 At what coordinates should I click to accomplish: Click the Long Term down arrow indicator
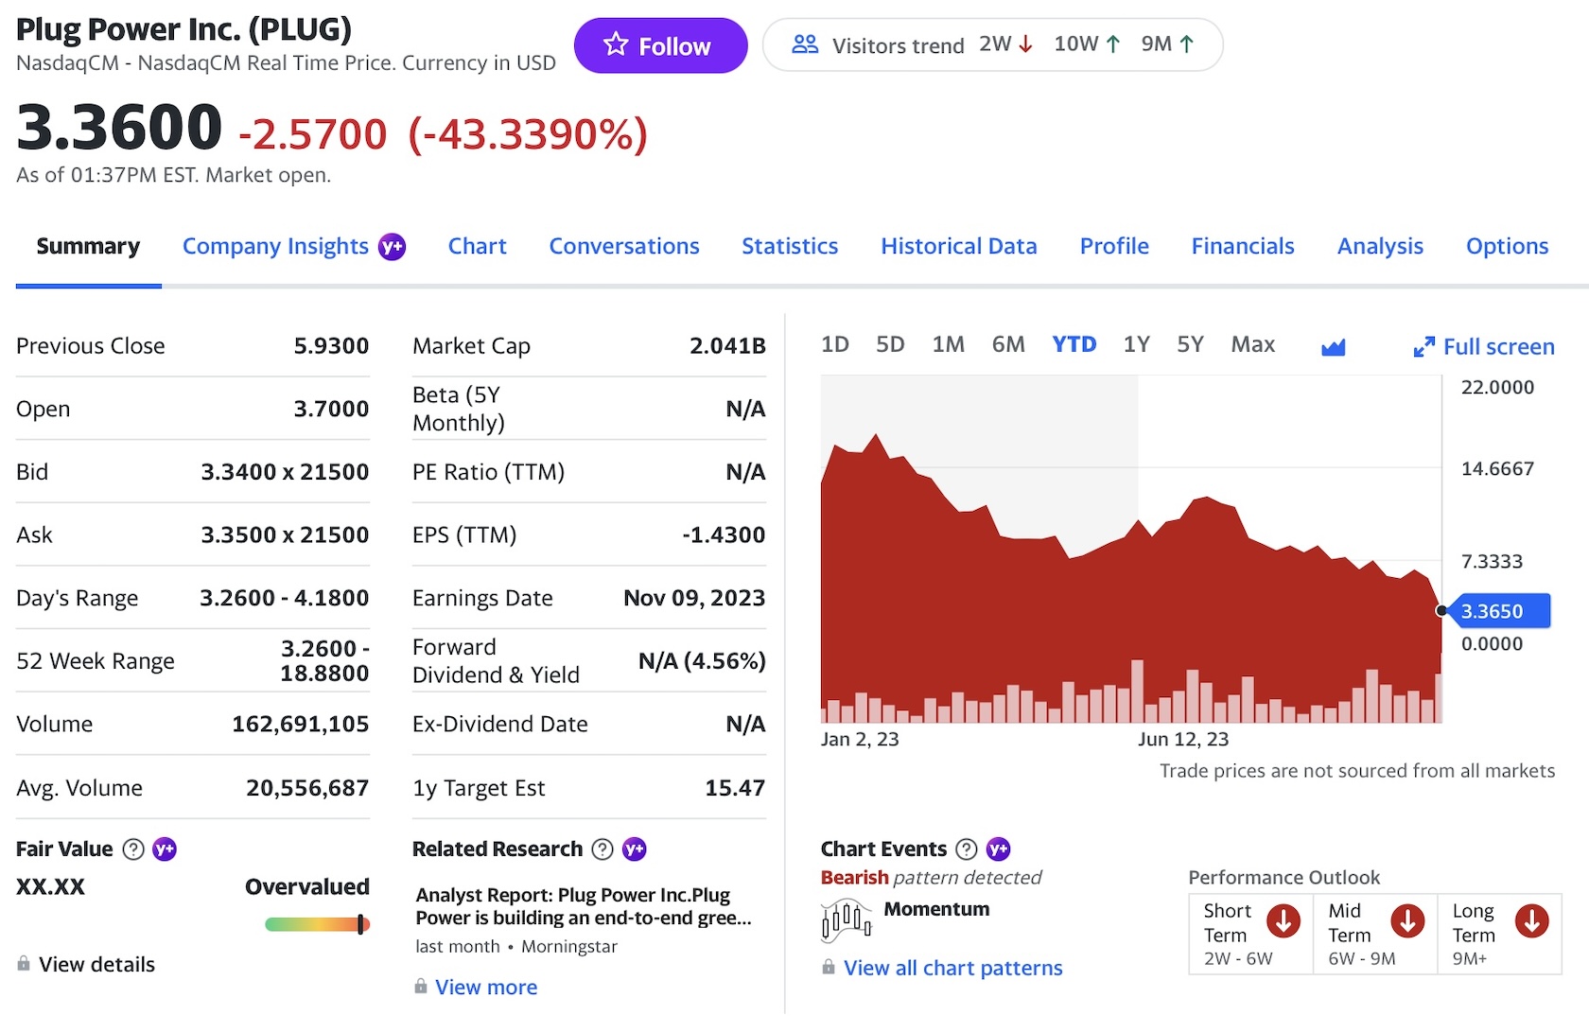[x=1531, y=920]
